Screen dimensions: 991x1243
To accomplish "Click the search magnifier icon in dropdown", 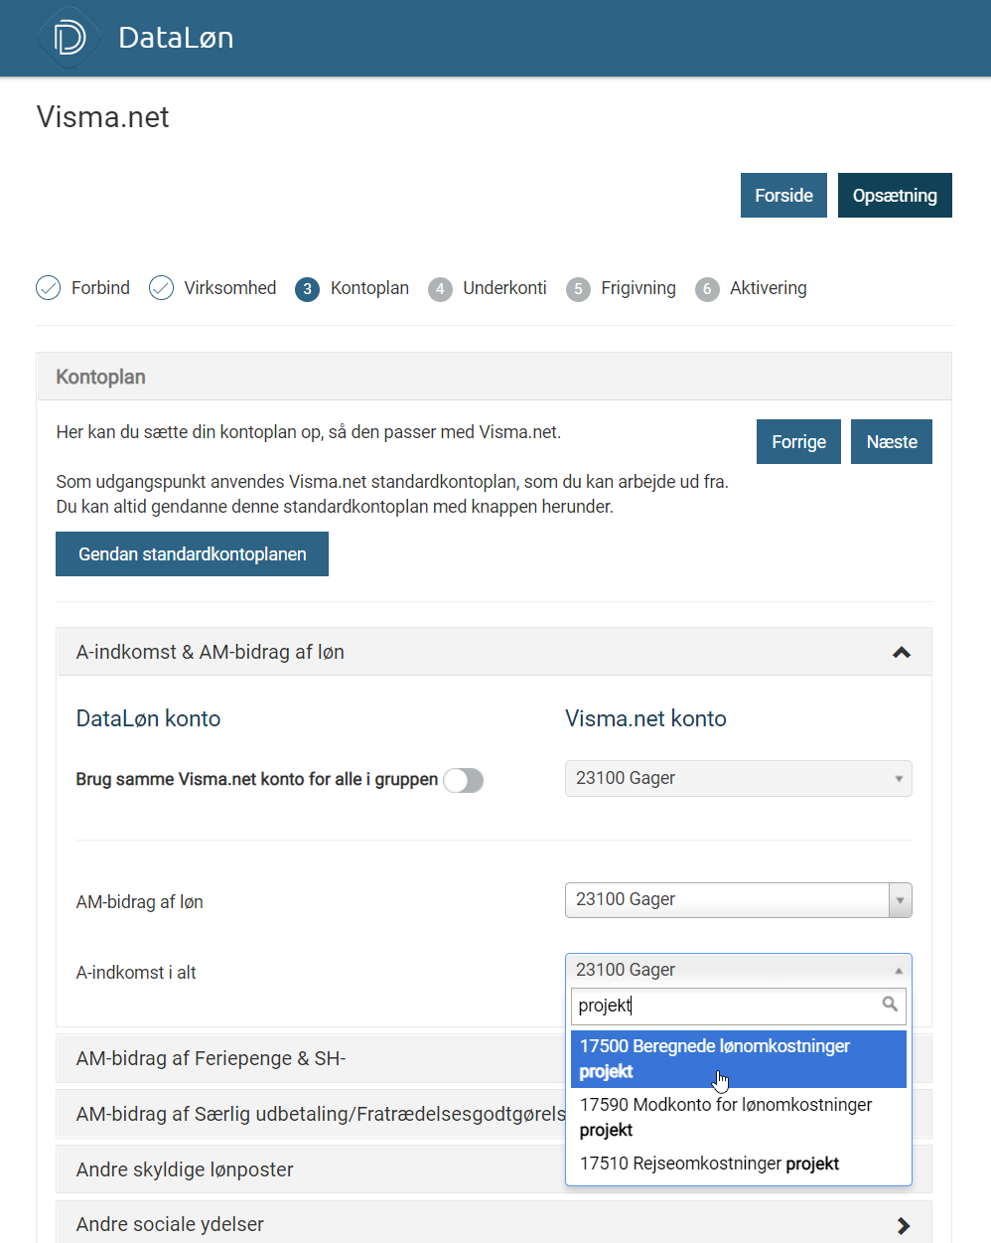I will tap(890, 1005).
